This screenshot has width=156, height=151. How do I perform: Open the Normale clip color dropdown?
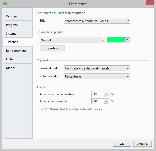click(72, 40)
